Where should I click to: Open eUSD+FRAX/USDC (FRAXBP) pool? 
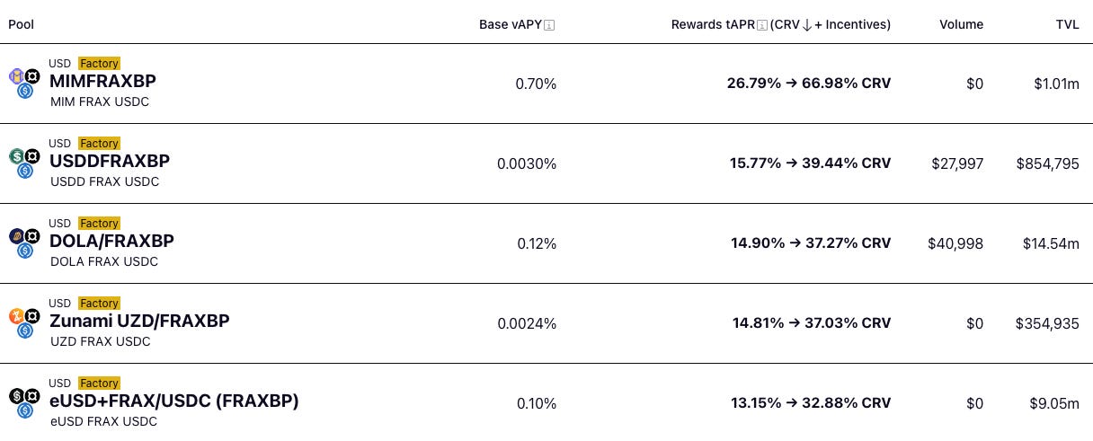pyautogui.click(x=174, y=401)
